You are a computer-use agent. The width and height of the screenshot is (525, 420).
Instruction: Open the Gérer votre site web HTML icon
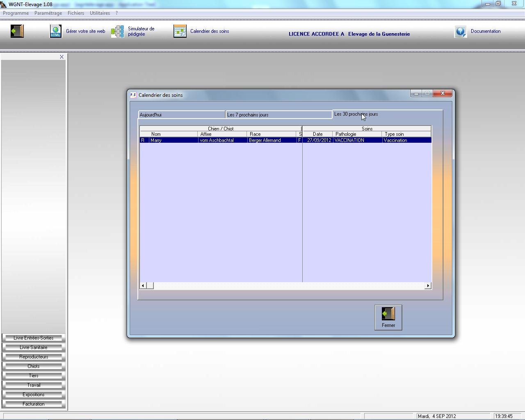[x=55, y=31]
